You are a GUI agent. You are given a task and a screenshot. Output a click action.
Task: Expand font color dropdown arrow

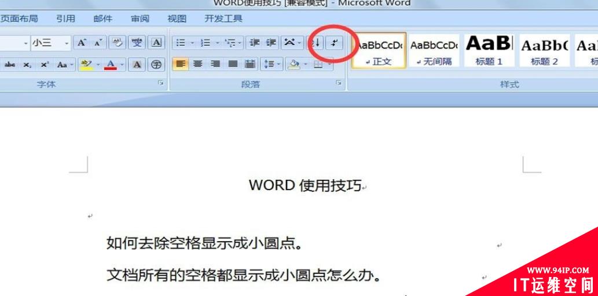pyautogui.click(x=122, y=65)
